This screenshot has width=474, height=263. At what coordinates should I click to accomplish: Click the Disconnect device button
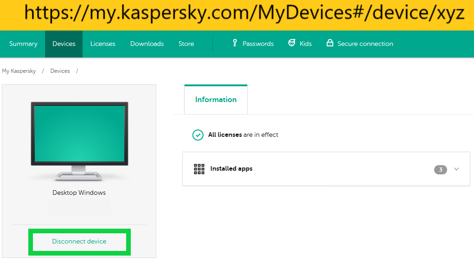[79, 242]
